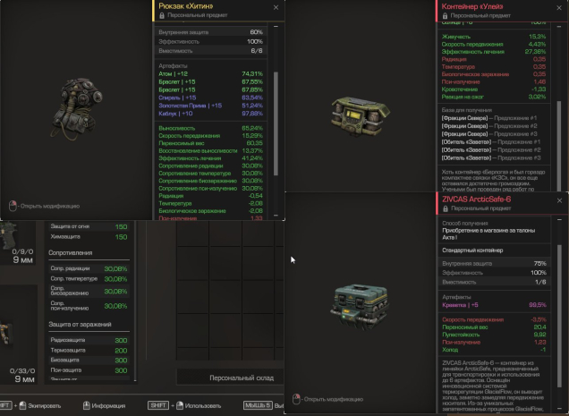Click the mouse icon next to Информация
This screenshot has width=569, height=416.
click(x=87, y=405)
